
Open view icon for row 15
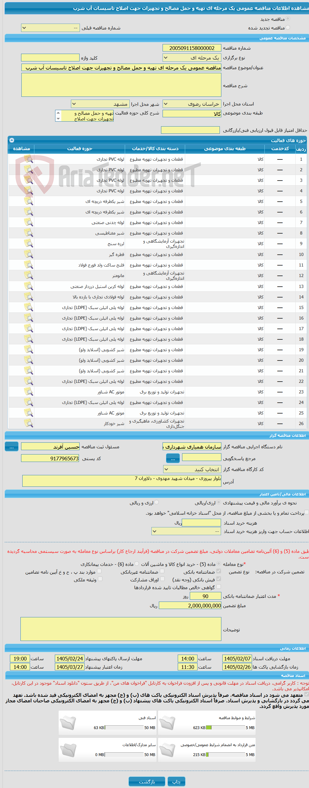[28, 307]
